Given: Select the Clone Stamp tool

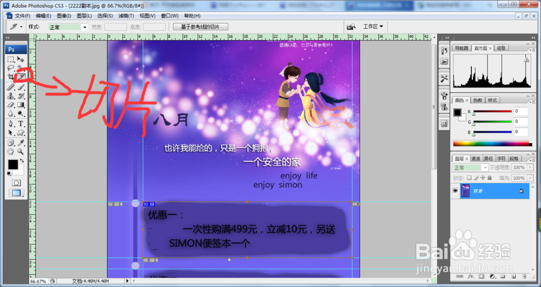Looking at the screenshot, I should [x=11, y=96].
